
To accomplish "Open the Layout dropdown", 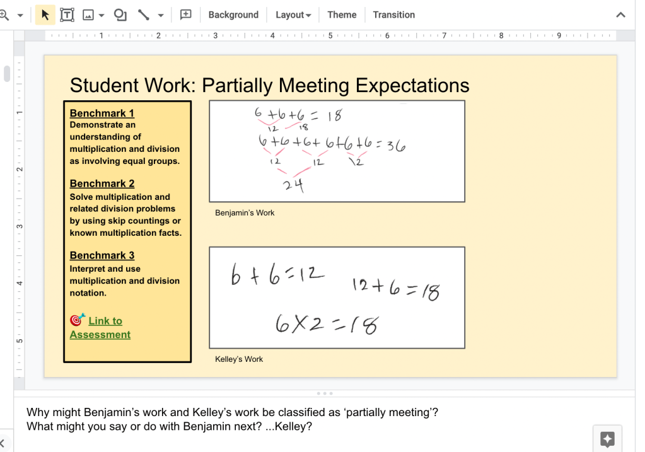I will tap(293, 14).
